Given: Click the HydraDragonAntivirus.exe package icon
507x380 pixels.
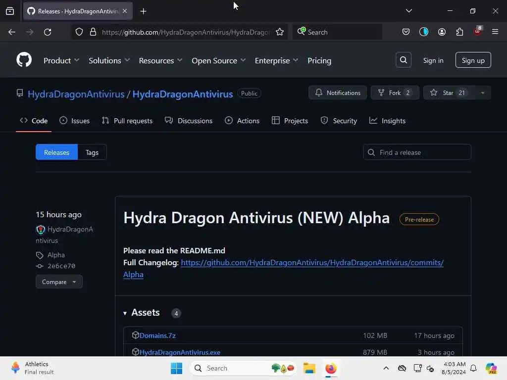Looking at the screenshot, I should pyautogui.click(x=136, y=352).
